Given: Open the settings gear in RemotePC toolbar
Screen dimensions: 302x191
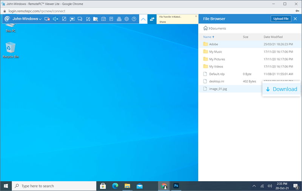Looking at the screenshot, I should 126,19.
